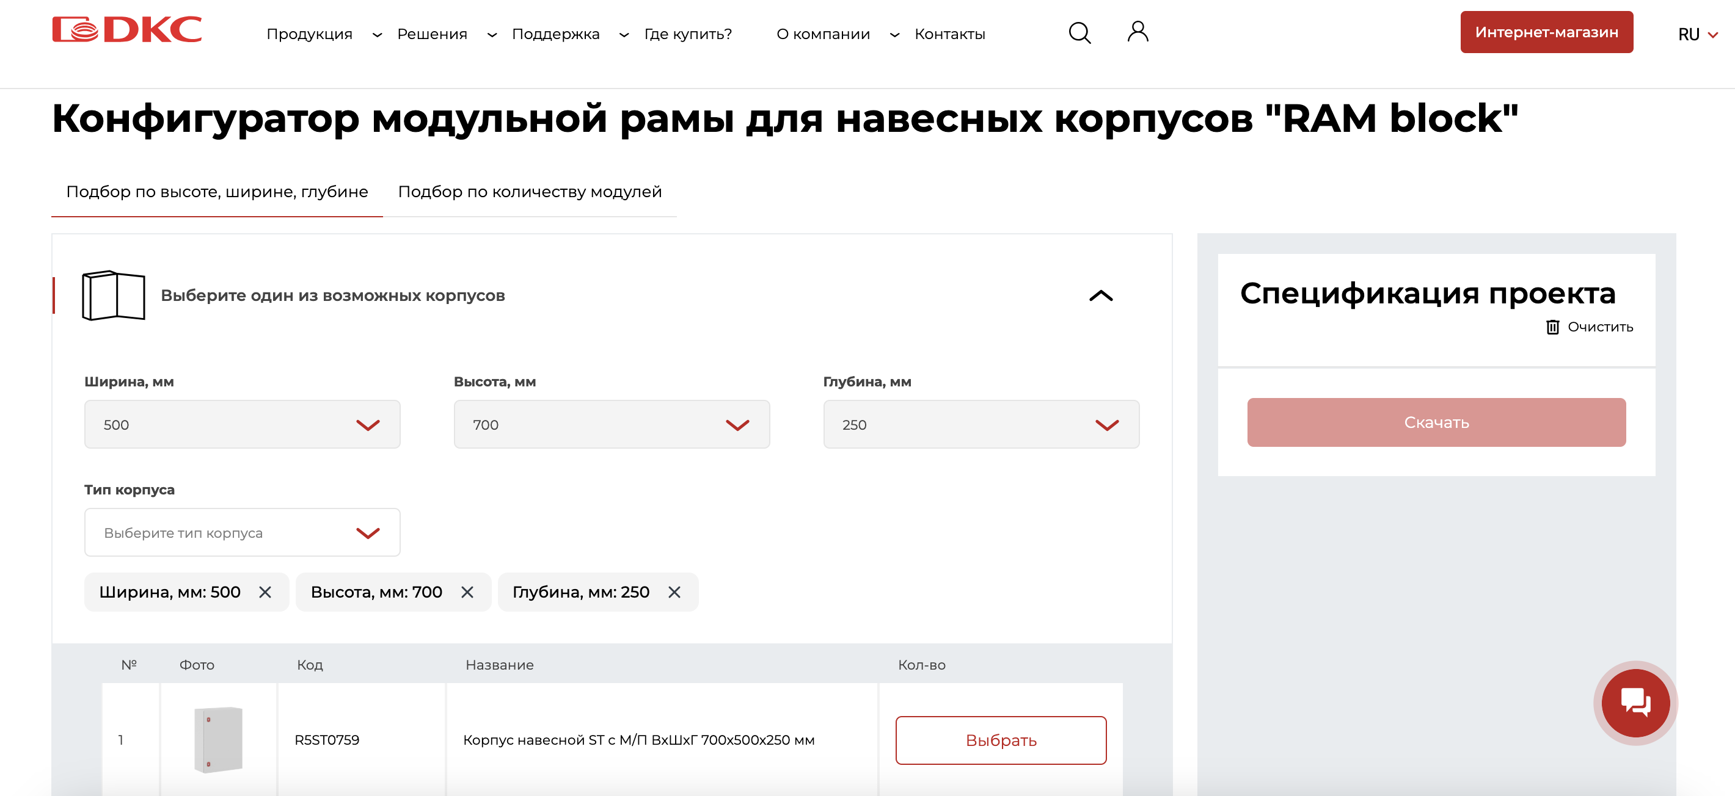
Task: Open the Контакты page
Action: point(950,34)
